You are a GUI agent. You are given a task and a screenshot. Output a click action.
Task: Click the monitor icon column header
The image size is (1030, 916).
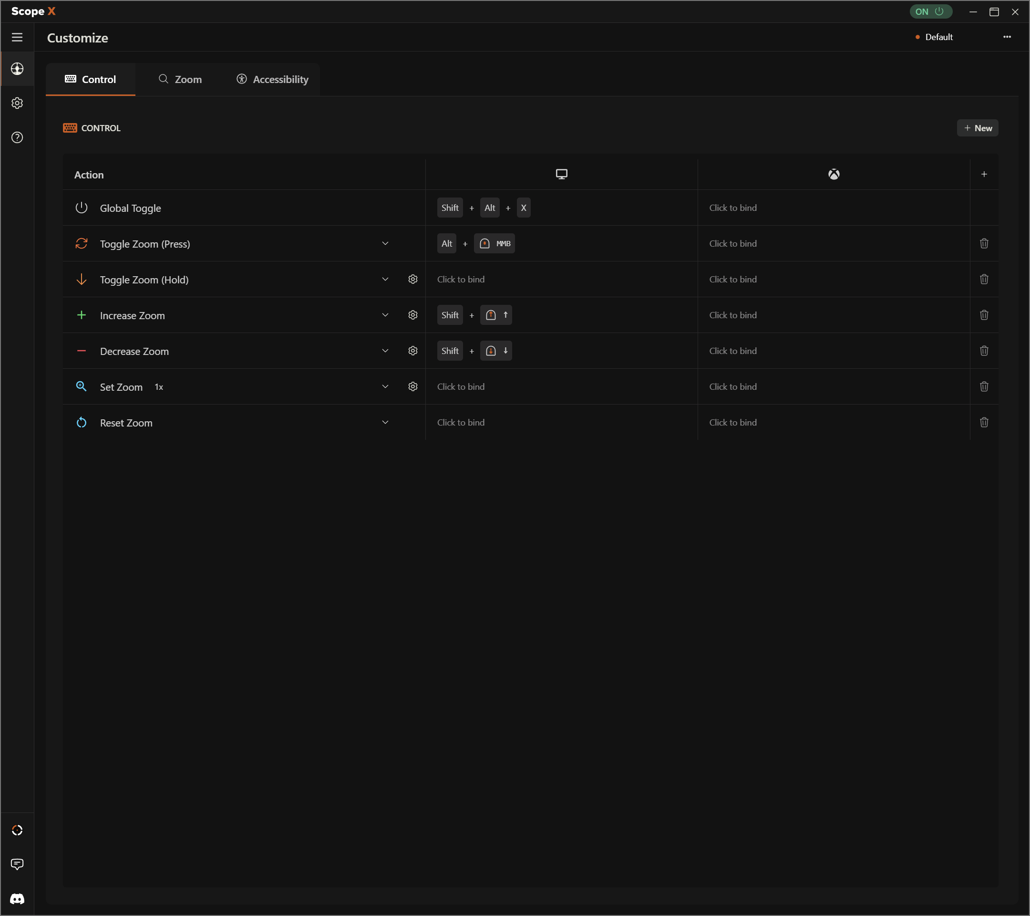pyautogui.click(x=561, y=174)
